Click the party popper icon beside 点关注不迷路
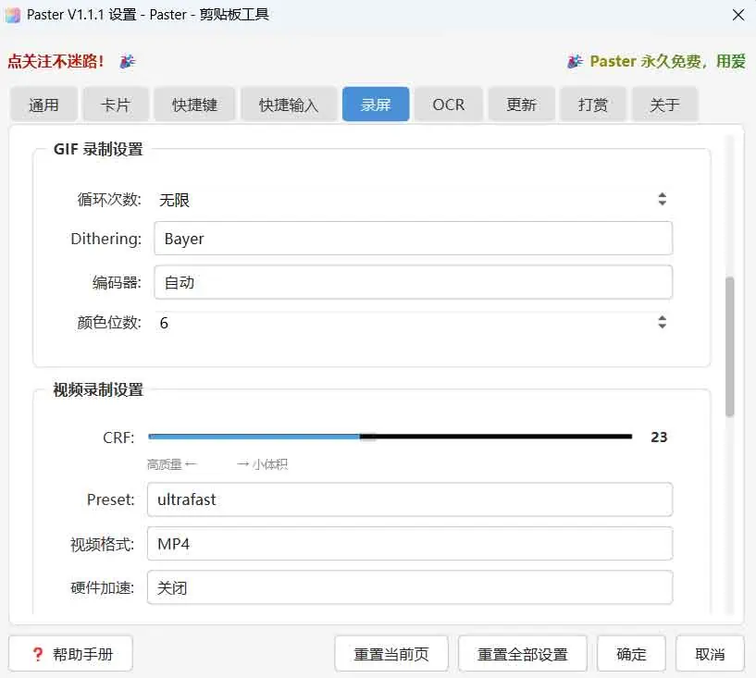756x678 pixels. 128,62
